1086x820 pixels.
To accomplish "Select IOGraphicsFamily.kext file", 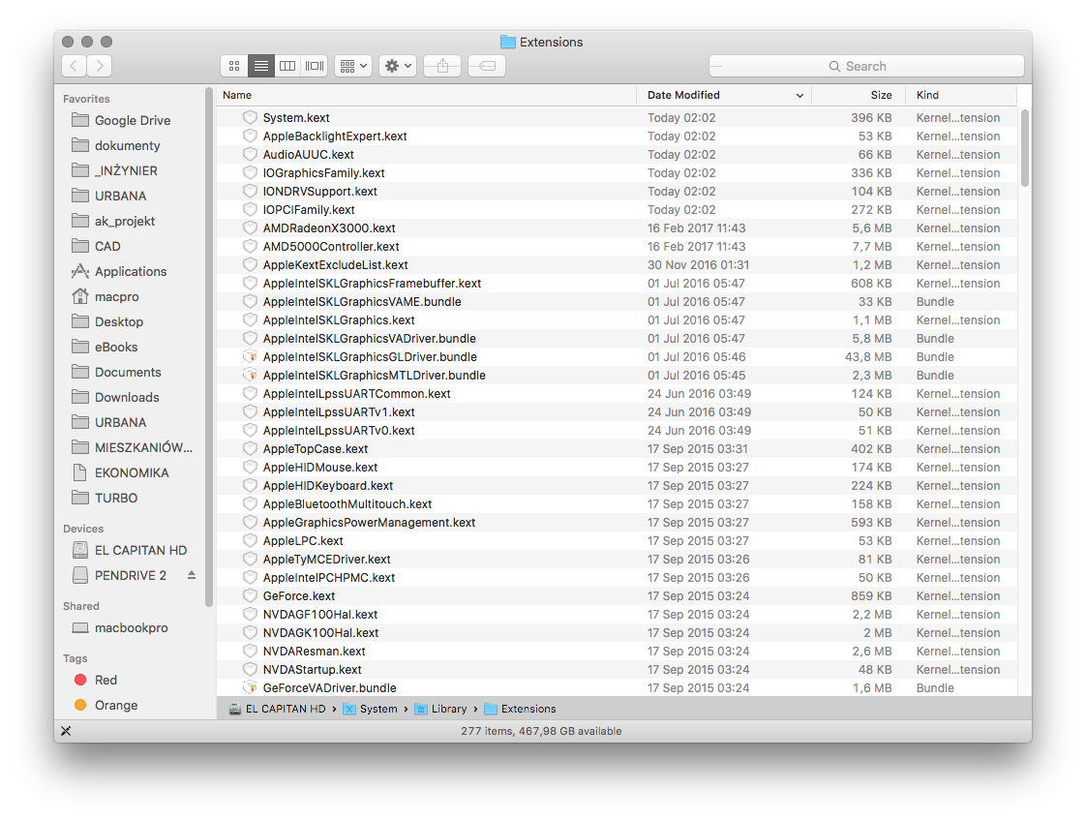I will 618,173.
